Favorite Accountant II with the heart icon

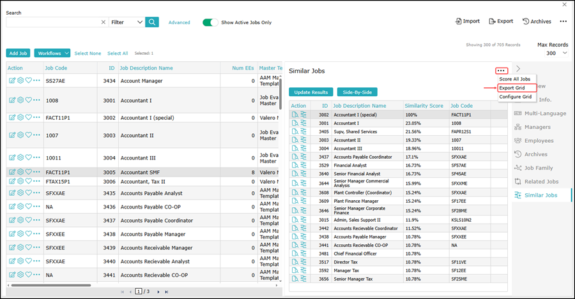[29, 136]
